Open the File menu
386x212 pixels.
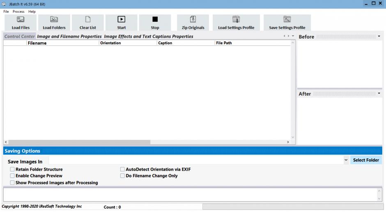[x=6, y=11]
